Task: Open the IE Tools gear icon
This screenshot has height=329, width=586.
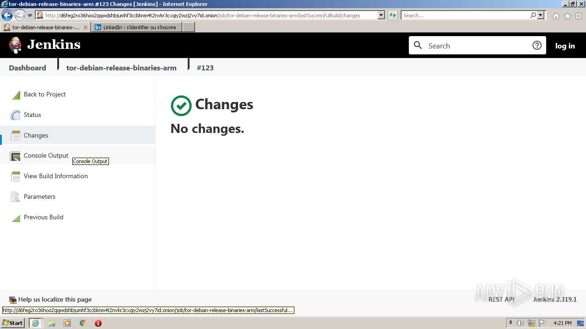Action: click(579, 16)
